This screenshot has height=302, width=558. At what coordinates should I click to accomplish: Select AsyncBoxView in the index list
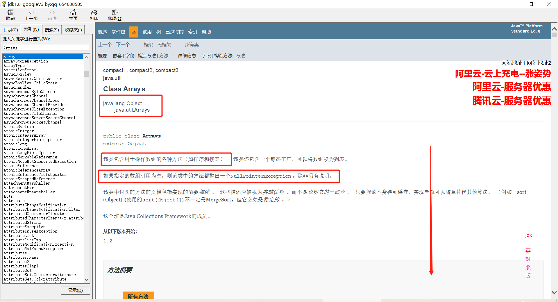pos(17,74)
